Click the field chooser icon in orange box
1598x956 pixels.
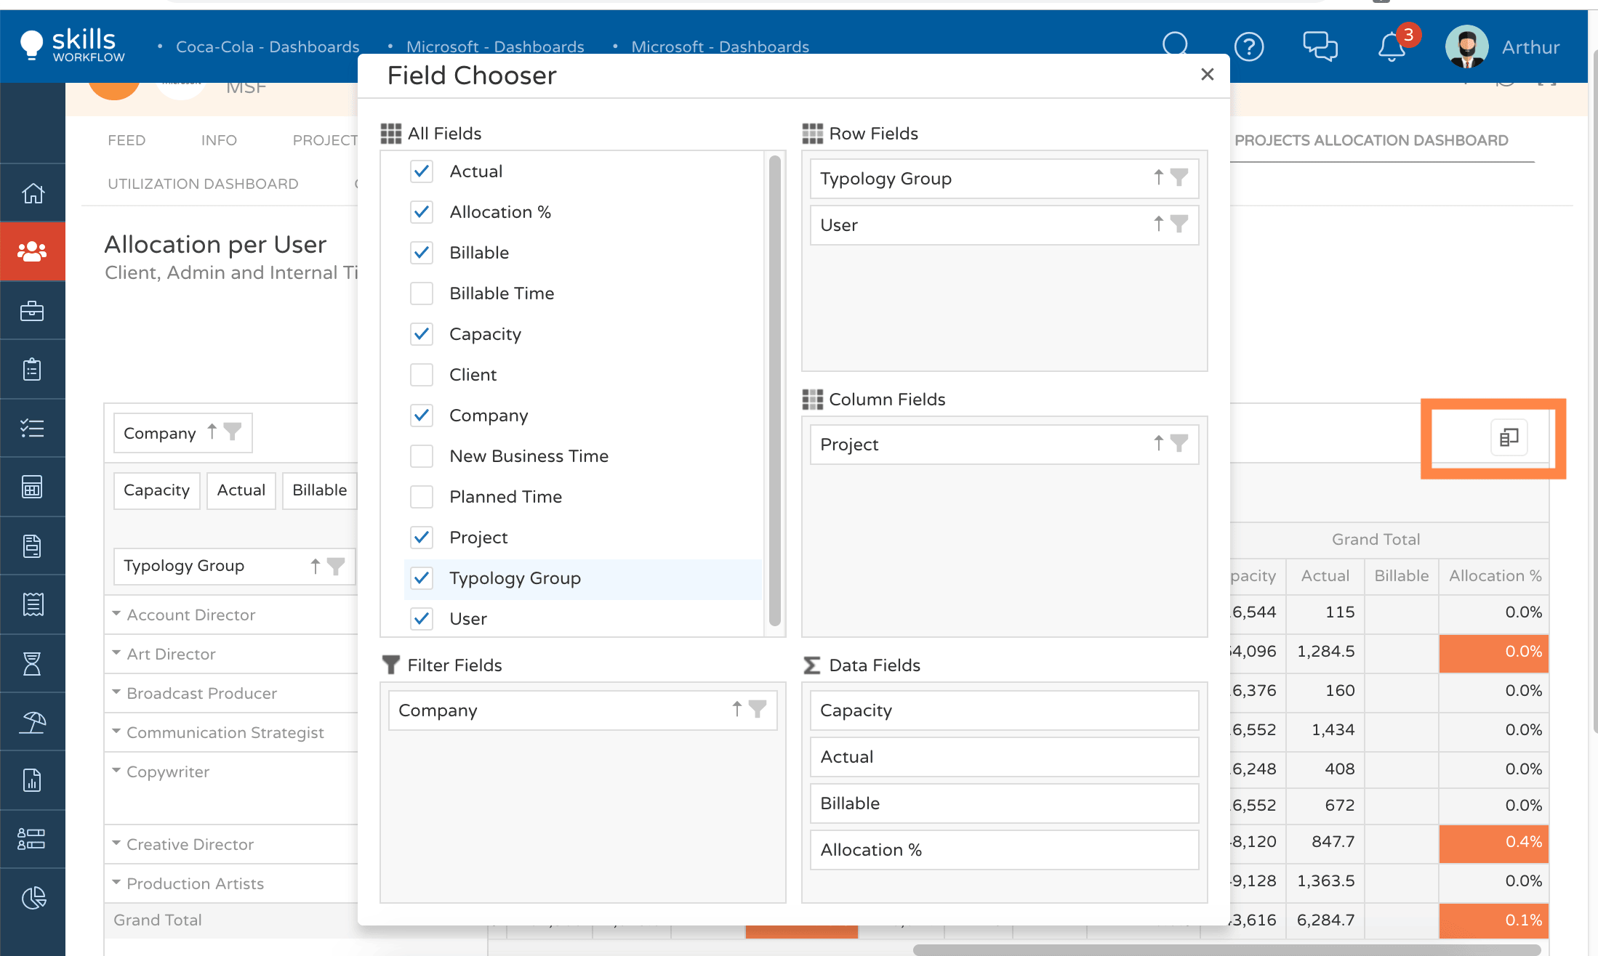click(x=1509, y=437)
